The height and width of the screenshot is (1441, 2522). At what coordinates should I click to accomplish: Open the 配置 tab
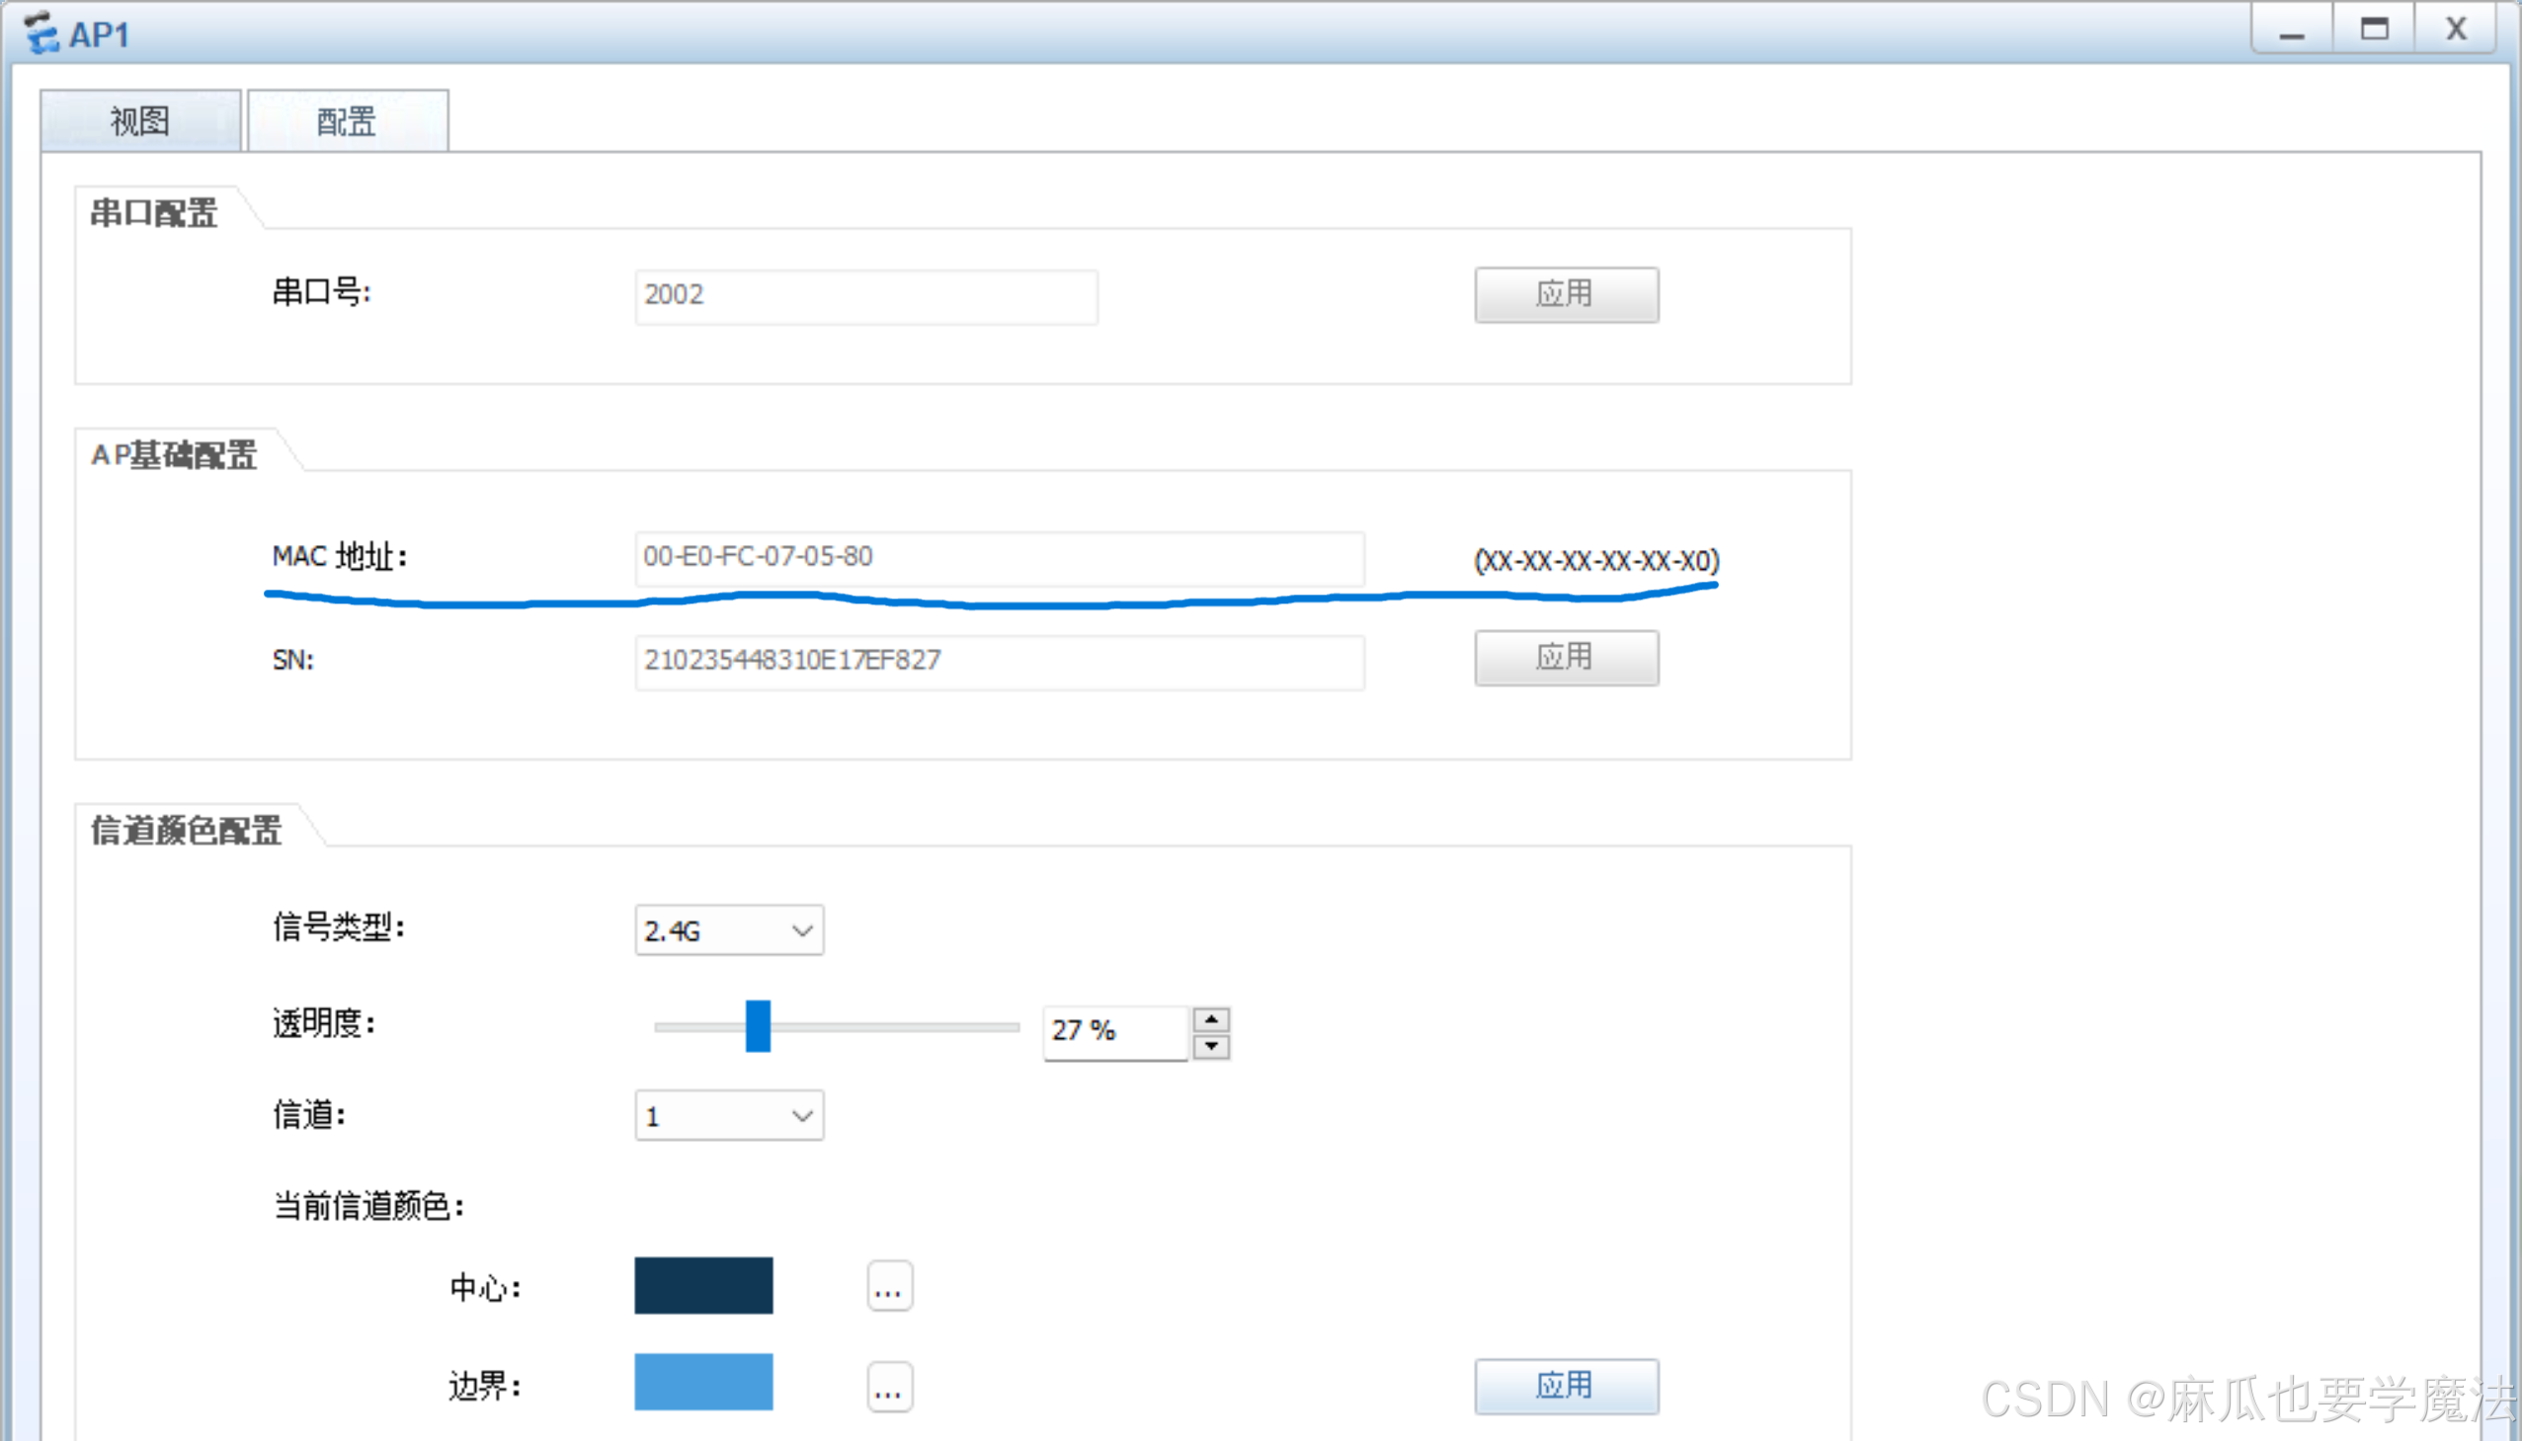(347, 121)
